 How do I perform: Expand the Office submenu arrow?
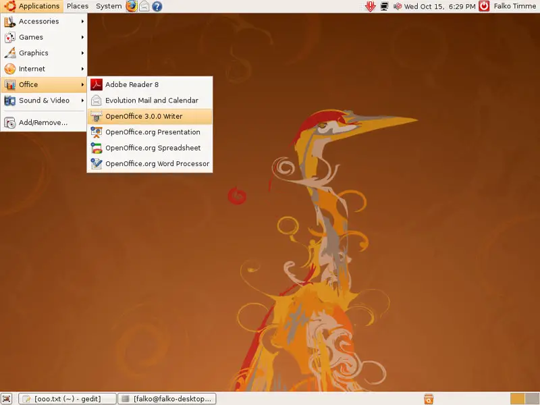82,85
